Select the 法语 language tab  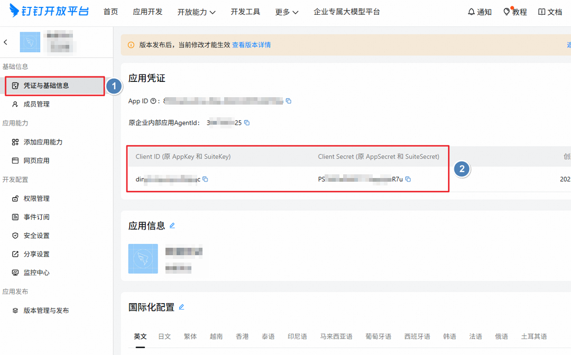476,337
